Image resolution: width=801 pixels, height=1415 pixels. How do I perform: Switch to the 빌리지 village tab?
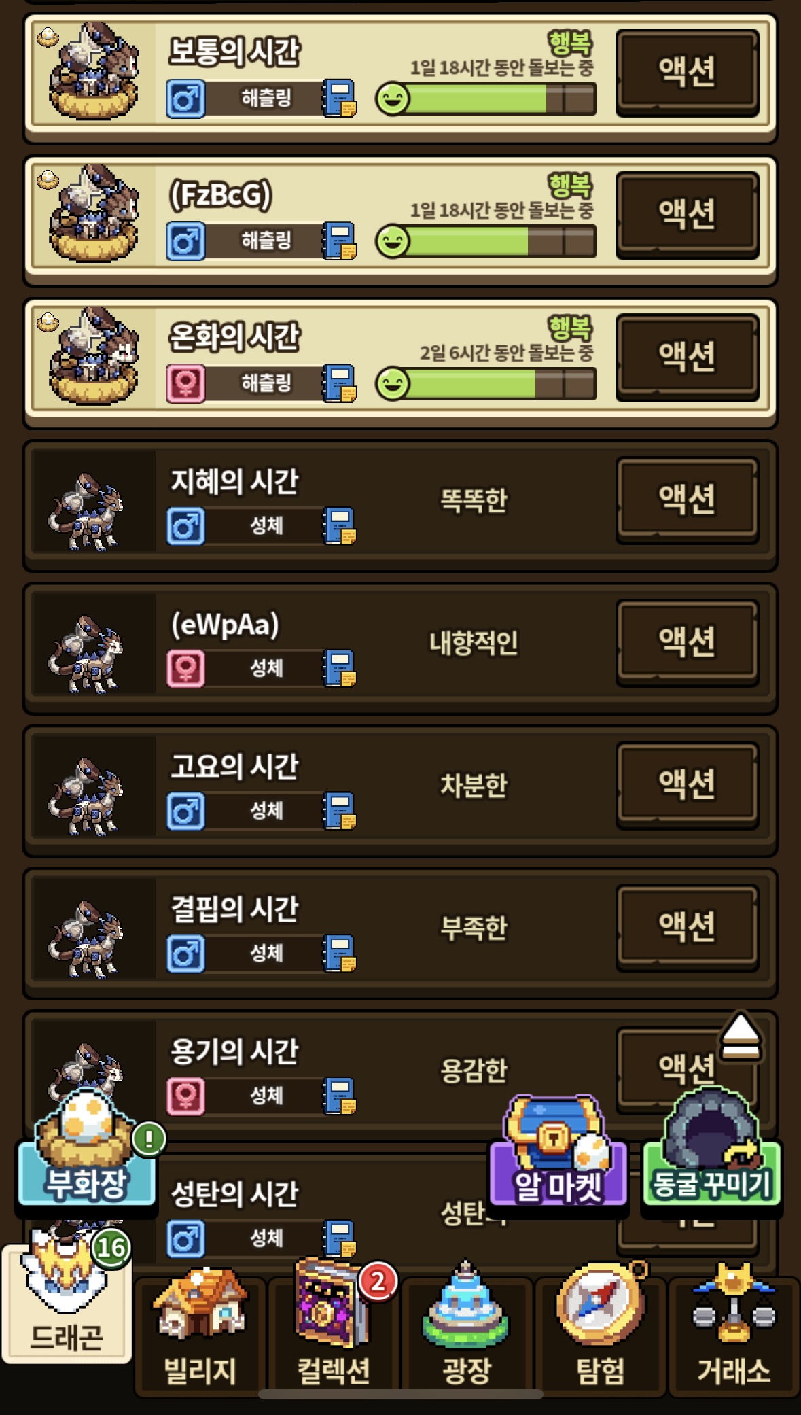200,1329
